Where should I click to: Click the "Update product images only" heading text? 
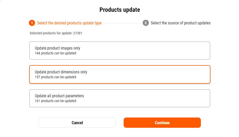(x=57, y=48)
